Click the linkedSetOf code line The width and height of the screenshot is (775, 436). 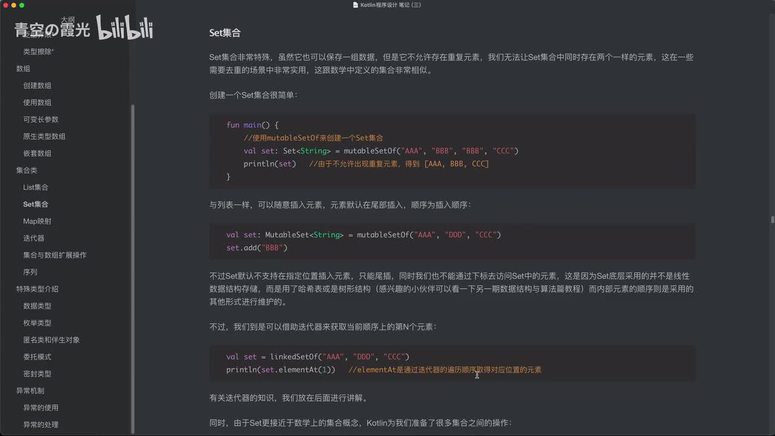click(318, 357)
